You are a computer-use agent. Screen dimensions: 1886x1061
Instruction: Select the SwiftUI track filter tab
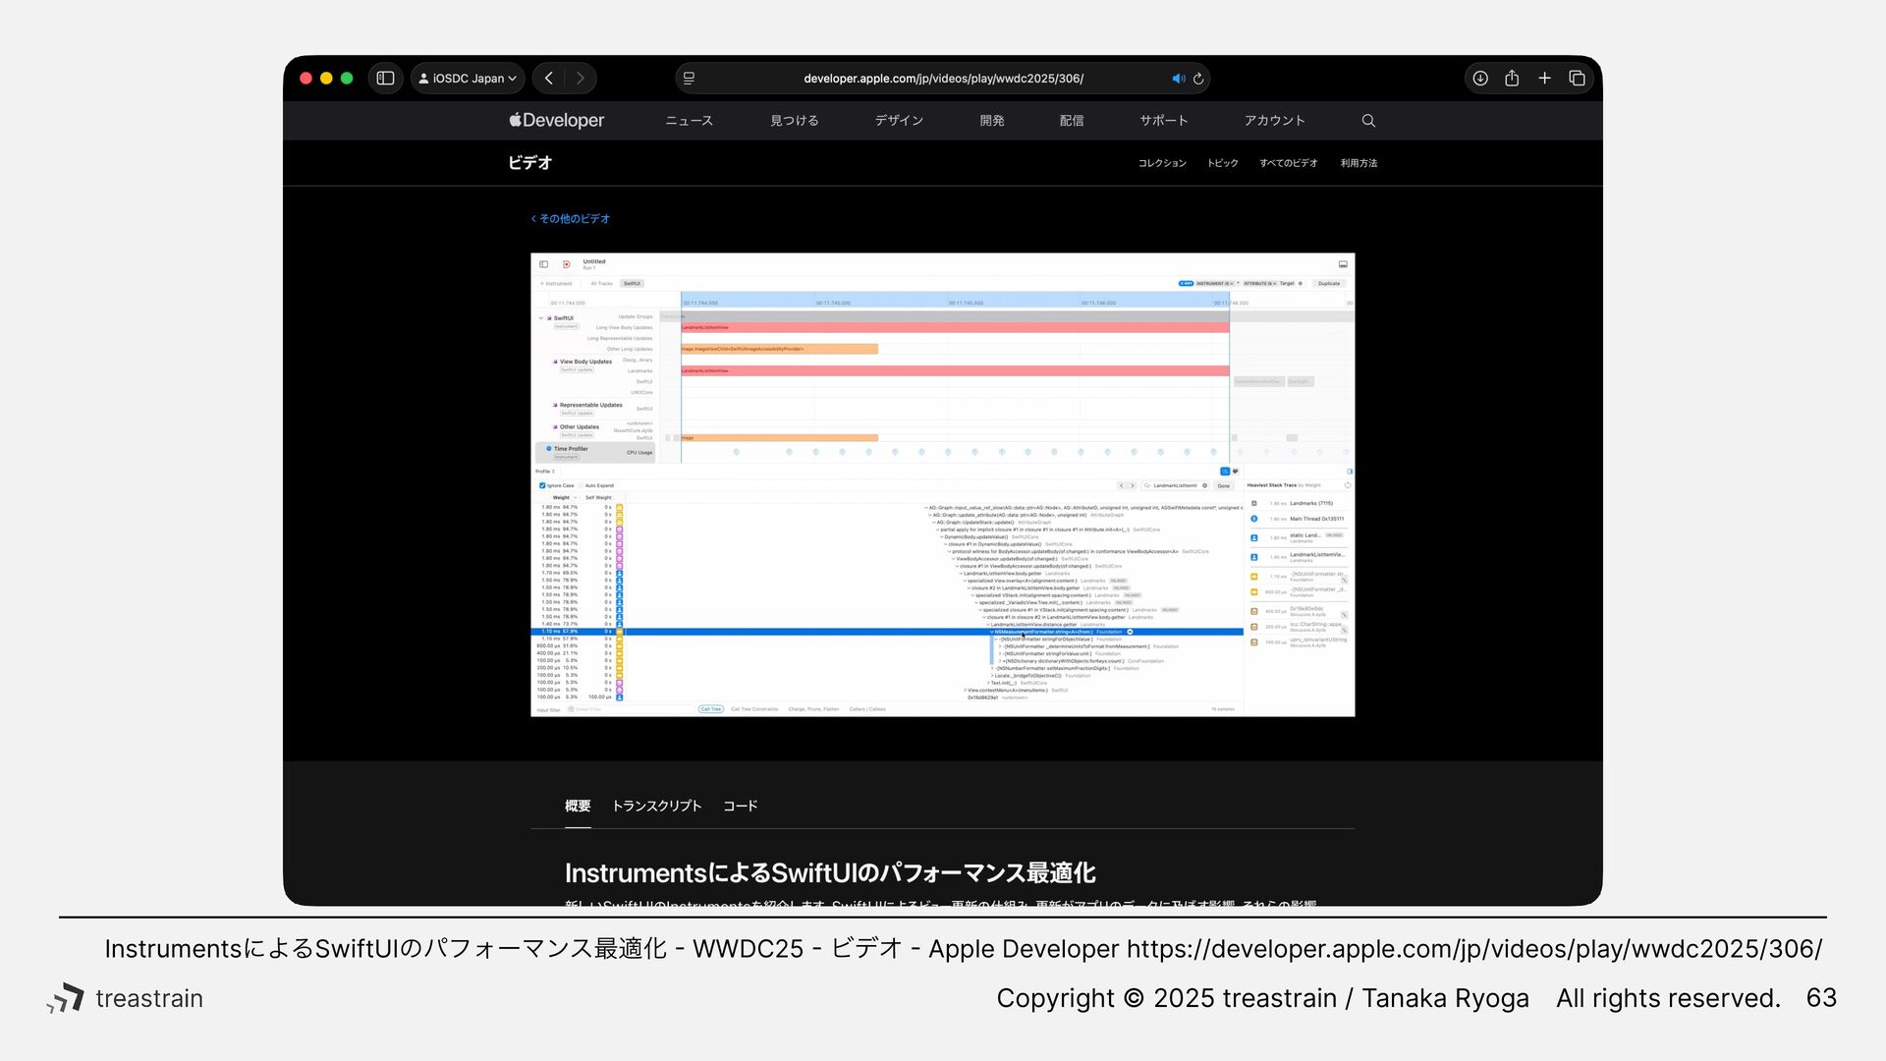pos(632,284)
